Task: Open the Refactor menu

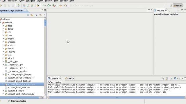Action: (x=12, y=1)
